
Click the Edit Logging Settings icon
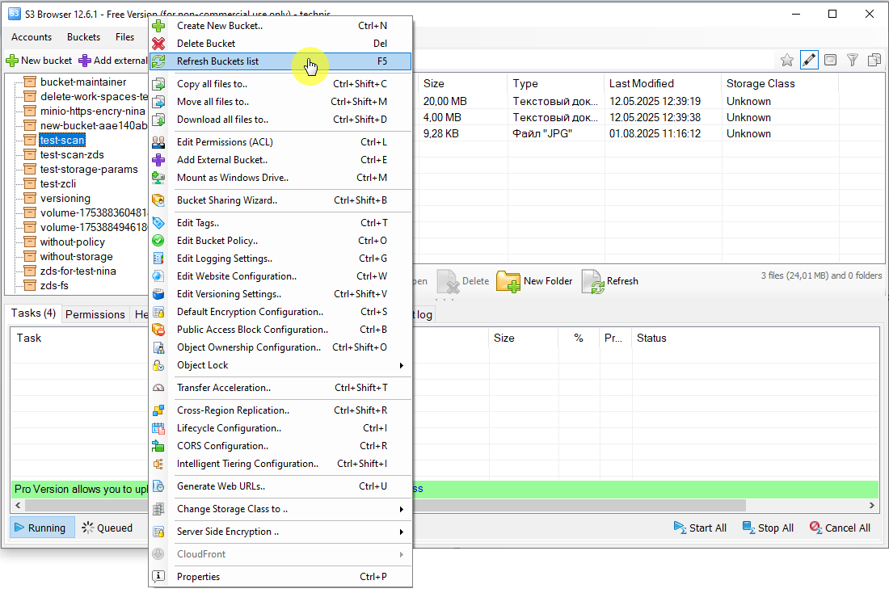[158, 259]
